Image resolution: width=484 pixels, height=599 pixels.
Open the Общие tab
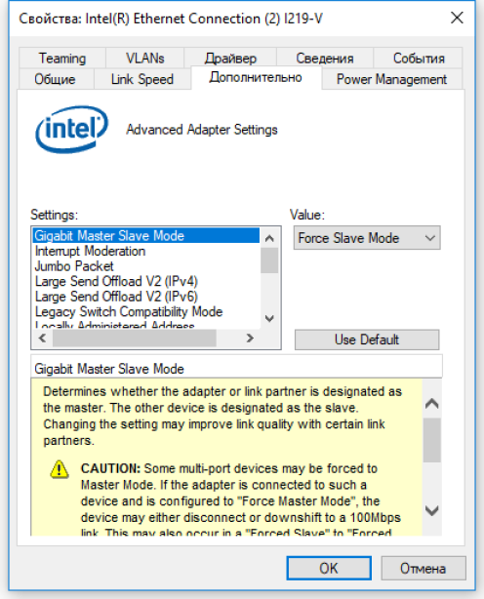pyautogui.click(x=55, y=79)
